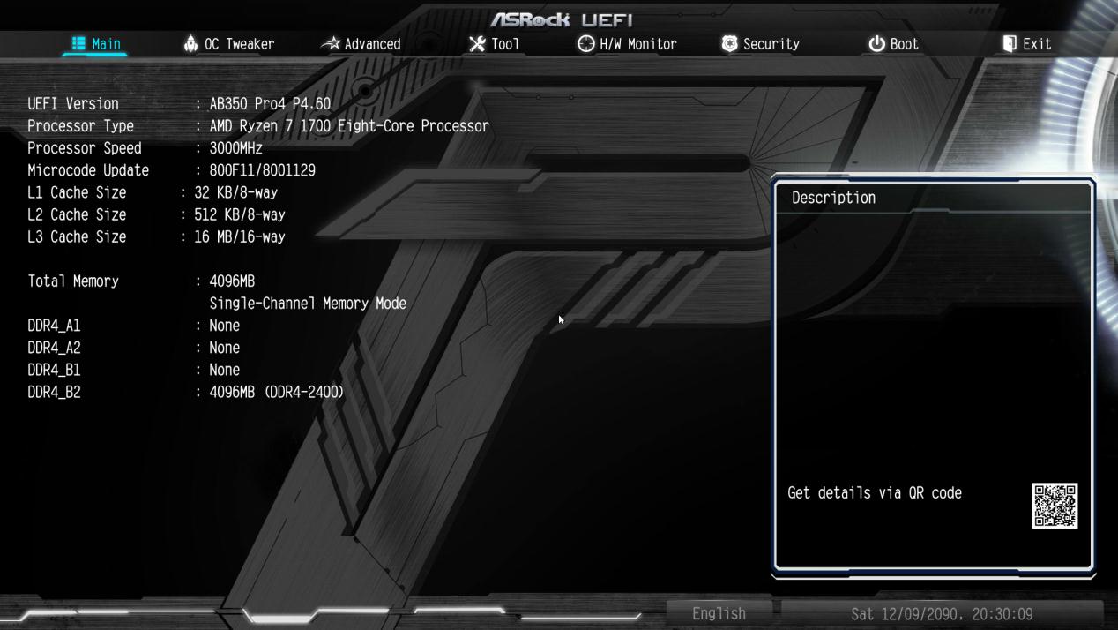1118x630 pixels.
Task: Click the Advanced star icon
Action: click(331, 43)
